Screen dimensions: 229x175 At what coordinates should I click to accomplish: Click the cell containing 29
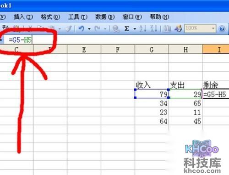click(x=185, y=94)
